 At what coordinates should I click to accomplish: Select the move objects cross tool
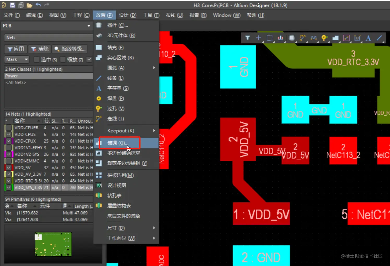point(258,38)
